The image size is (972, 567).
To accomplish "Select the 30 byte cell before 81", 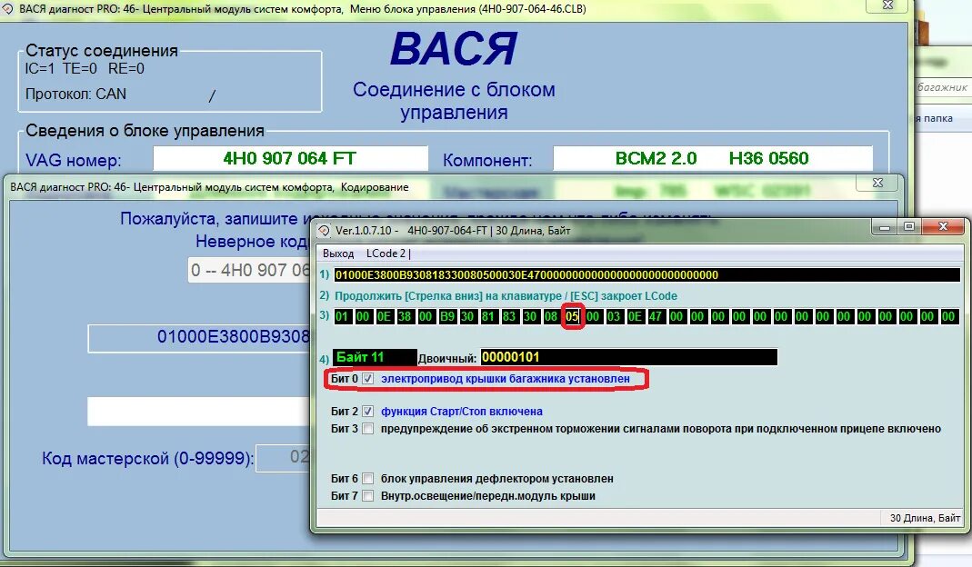I will (x=467, y=316).
